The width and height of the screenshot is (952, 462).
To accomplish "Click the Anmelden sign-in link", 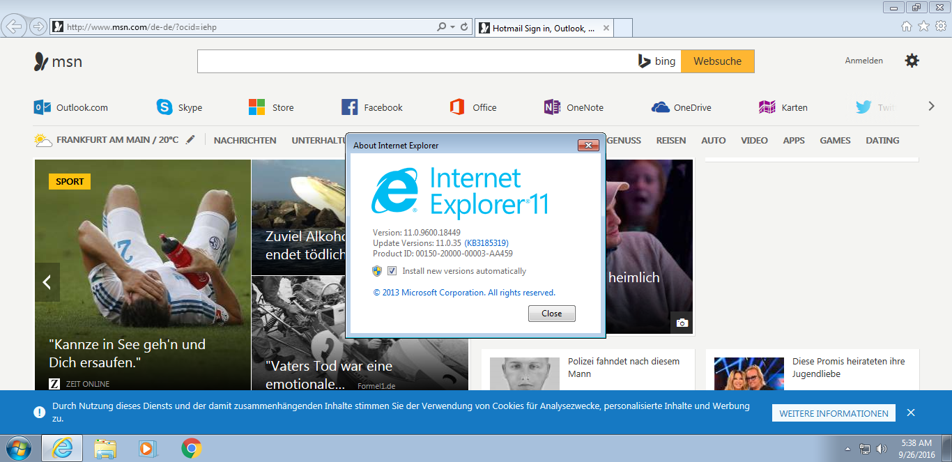I will (864, 61).
